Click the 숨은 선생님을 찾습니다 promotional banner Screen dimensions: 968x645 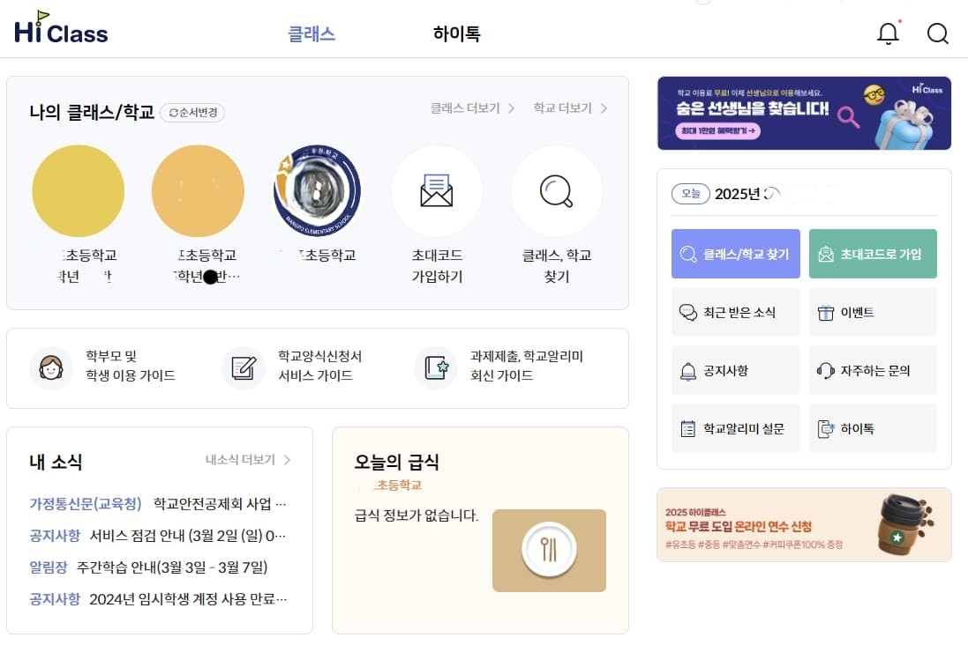pos(804,113)
